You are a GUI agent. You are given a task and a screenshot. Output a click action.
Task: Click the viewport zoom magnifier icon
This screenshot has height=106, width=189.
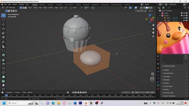(x=153, y=25)
